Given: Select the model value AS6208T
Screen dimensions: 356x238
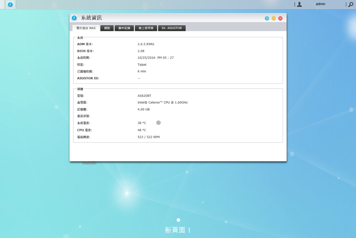Looking at the screenshot, I should 144,96.
